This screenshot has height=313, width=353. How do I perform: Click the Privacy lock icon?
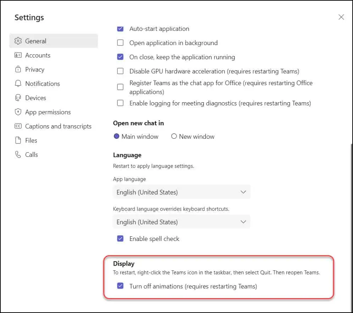(18, 70)
